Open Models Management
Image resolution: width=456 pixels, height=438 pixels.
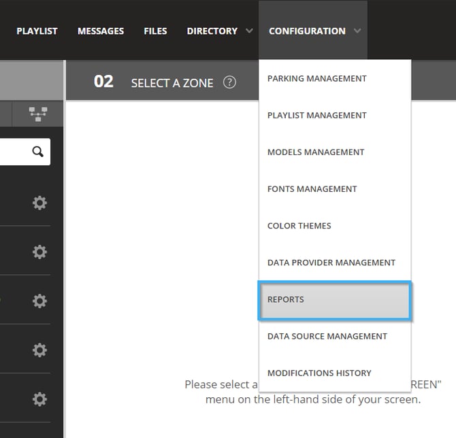pos(316,152)
